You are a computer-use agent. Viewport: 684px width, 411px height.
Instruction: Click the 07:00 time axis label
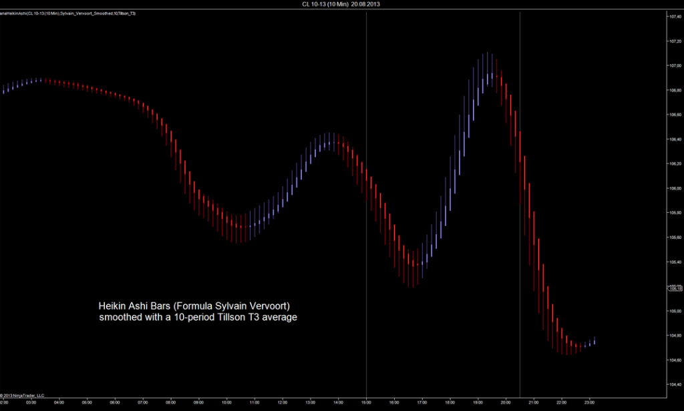point(143,402)
